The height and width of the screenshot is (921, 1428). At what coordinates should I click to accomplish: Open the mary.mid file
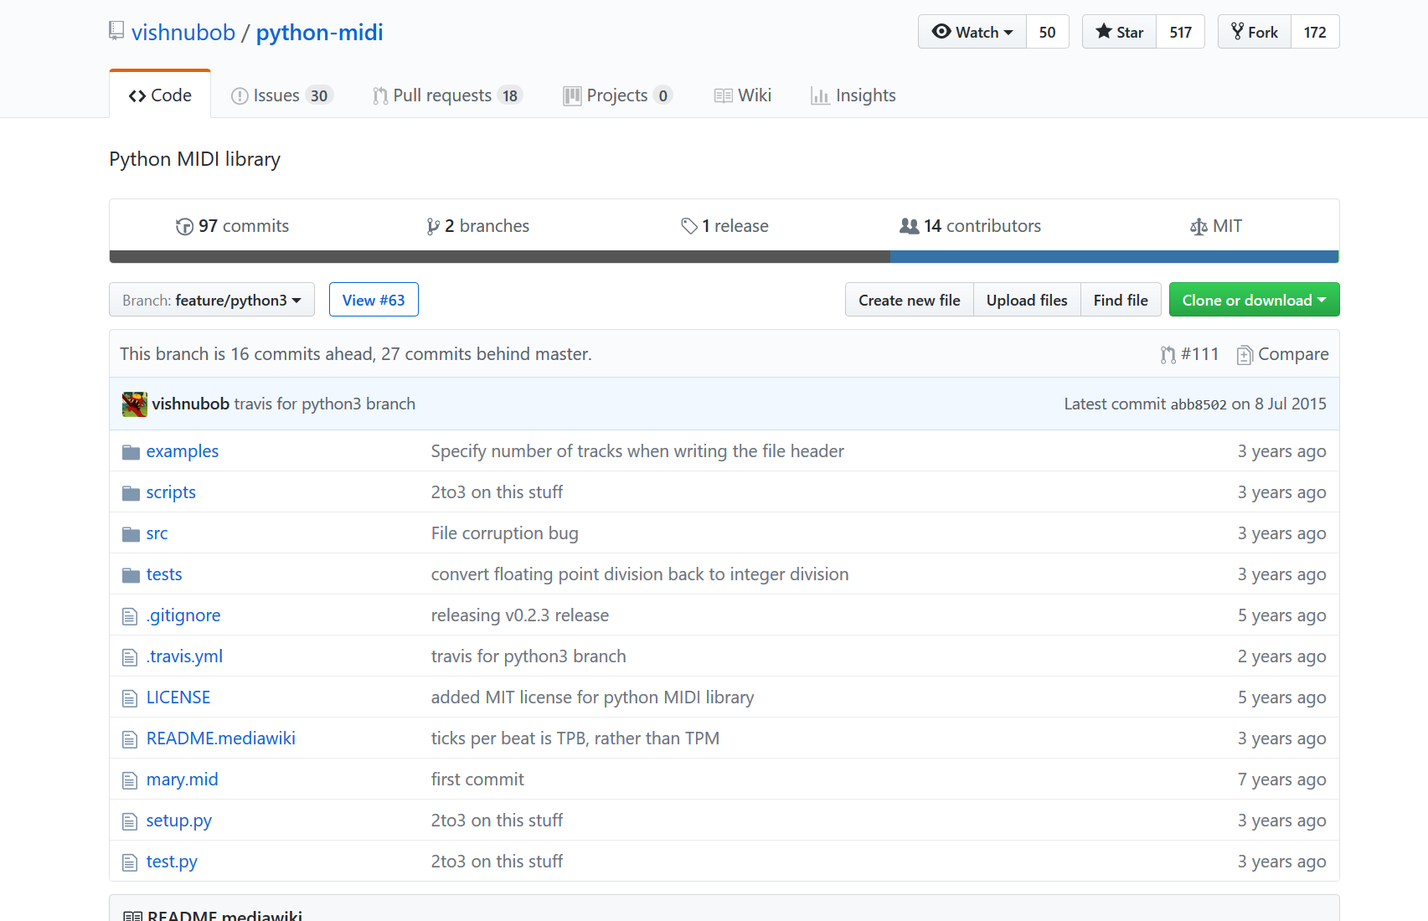tap(182, 780)
